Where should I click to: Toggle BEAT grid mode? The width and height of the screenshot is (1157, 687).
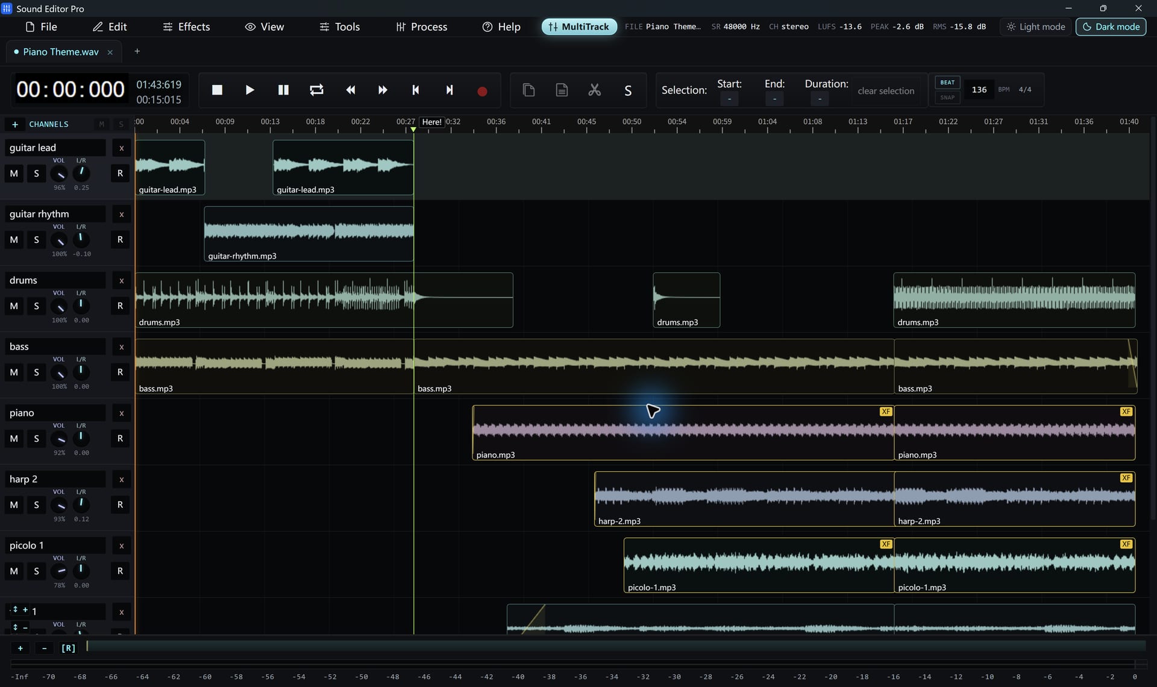pos(947,83)
